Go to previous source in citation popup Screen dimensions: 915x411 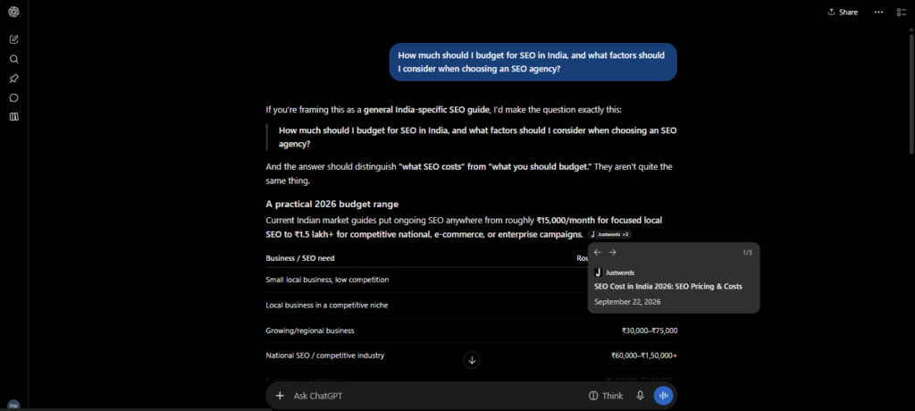597,252
